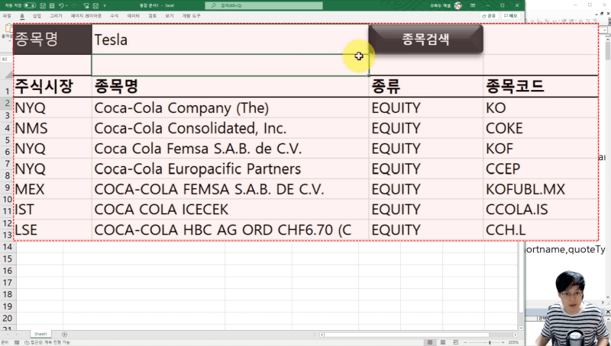
Task: Click the 종목코드 column header cell
Action: [x=541, y=86]
